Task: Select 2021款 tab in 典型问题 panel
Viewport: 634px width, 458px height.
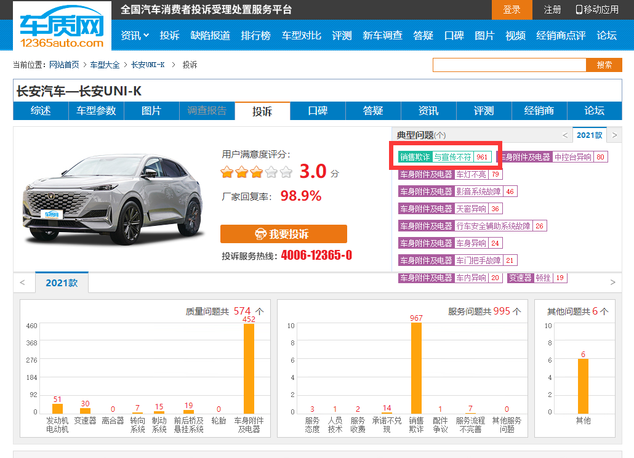Action: point(589,135)
